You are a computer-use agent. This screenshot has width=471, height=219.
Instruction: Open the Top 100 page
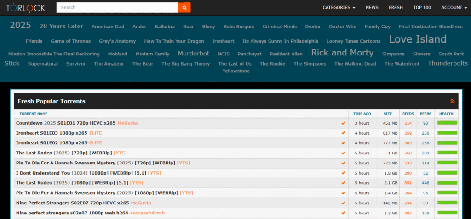coord(422,7)
